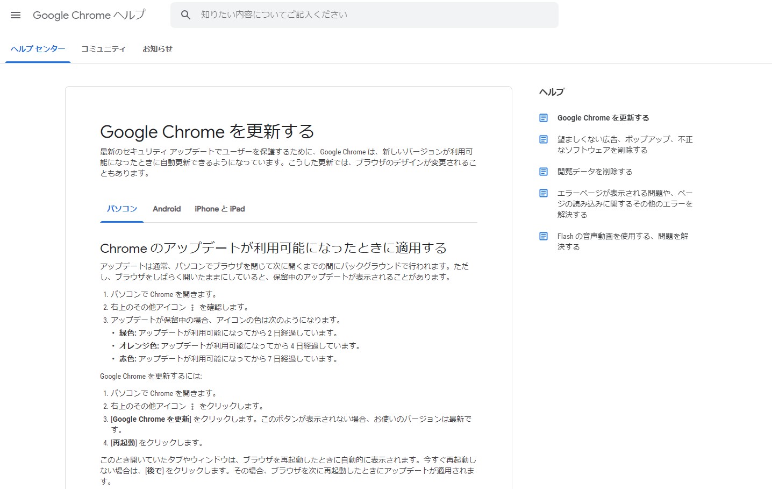
Task: Open the Flash の音声動画を使用する link
Action: coord(623,242)
